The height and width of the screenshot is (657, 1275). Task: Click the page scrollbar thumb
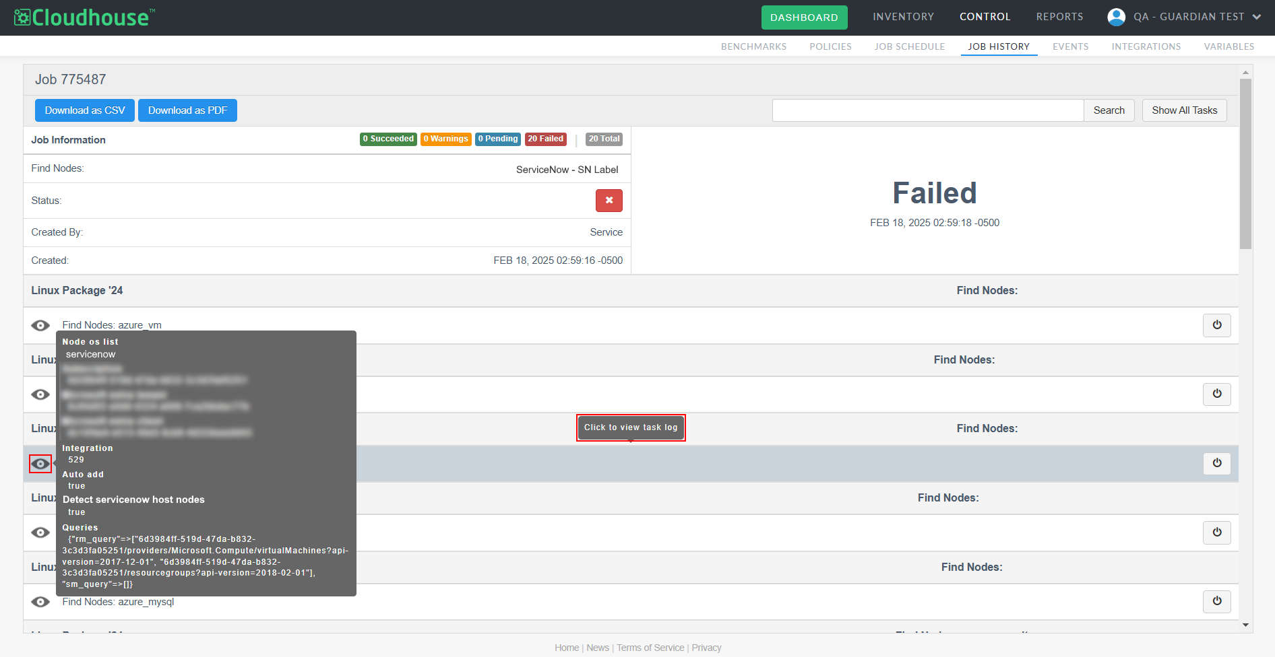click(1245, 164)
